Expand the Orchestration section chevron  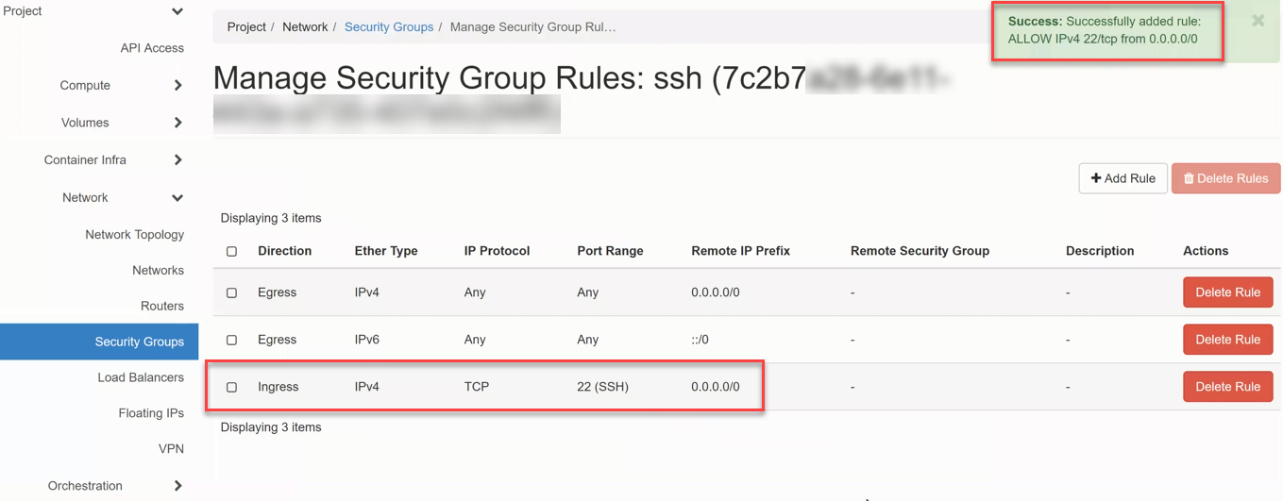click(177, 486)
